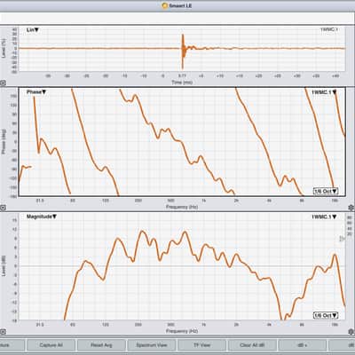Click inside the Phase plot area

(x=182, y=141)
